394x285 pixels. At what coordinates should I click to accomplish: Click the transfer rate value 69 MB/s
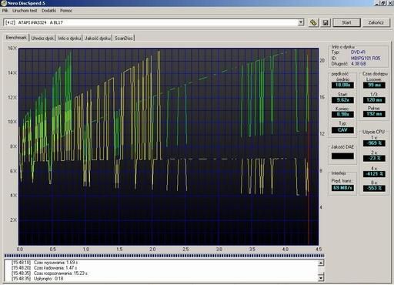342,188
